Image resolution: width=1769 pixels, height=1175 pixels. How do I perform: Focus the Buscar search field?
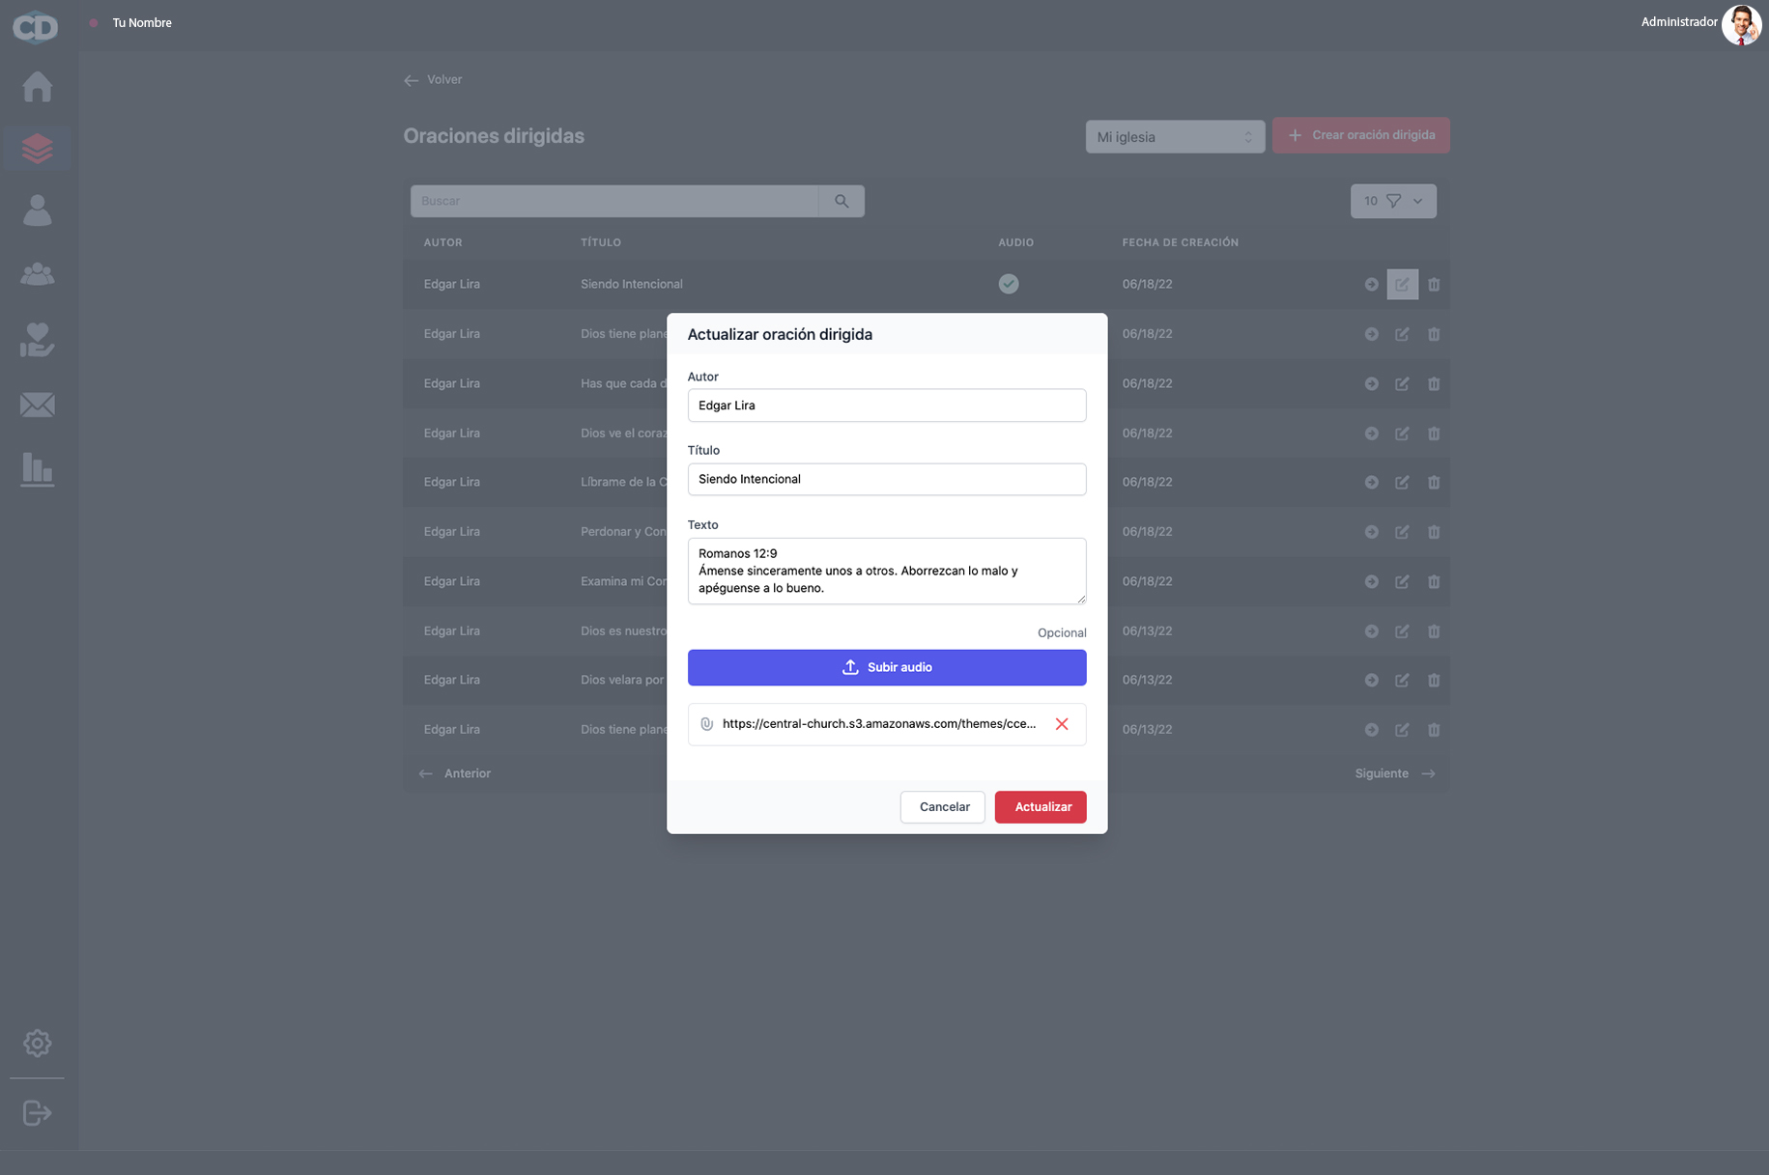(614, 201)
